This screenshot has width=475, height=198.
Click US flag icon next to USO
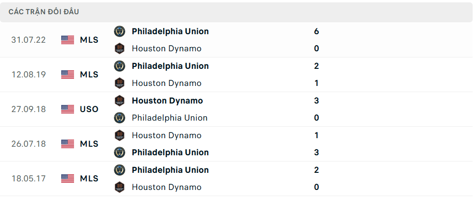coord(68,109)
